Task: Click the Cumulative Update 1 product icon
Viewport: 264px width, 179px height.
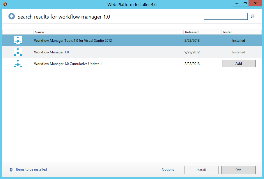Action: click(x=18, y=63)
